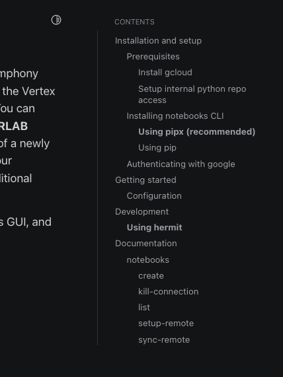Navigate to the Development section
This screenshot has width=283, height=377.
(x=141, y=211)
